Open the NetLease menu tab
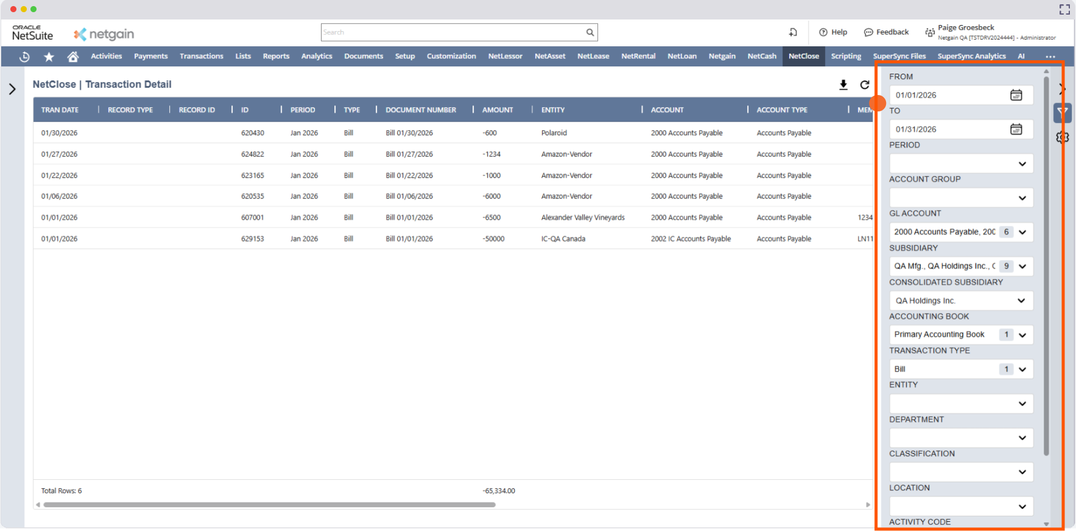Screen dimensions: 1076x531 (x=593, y=56)
